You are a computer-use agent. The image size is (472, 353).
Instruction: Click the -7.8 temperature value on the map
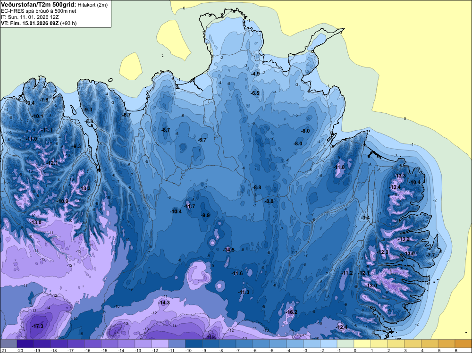tap(44, 100)
